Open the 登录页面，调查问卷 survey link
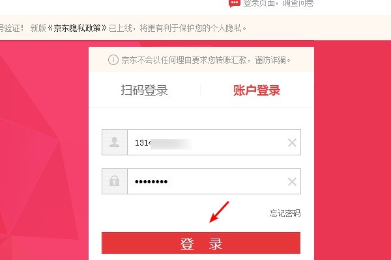391x260 pixels. coord(278,3)
